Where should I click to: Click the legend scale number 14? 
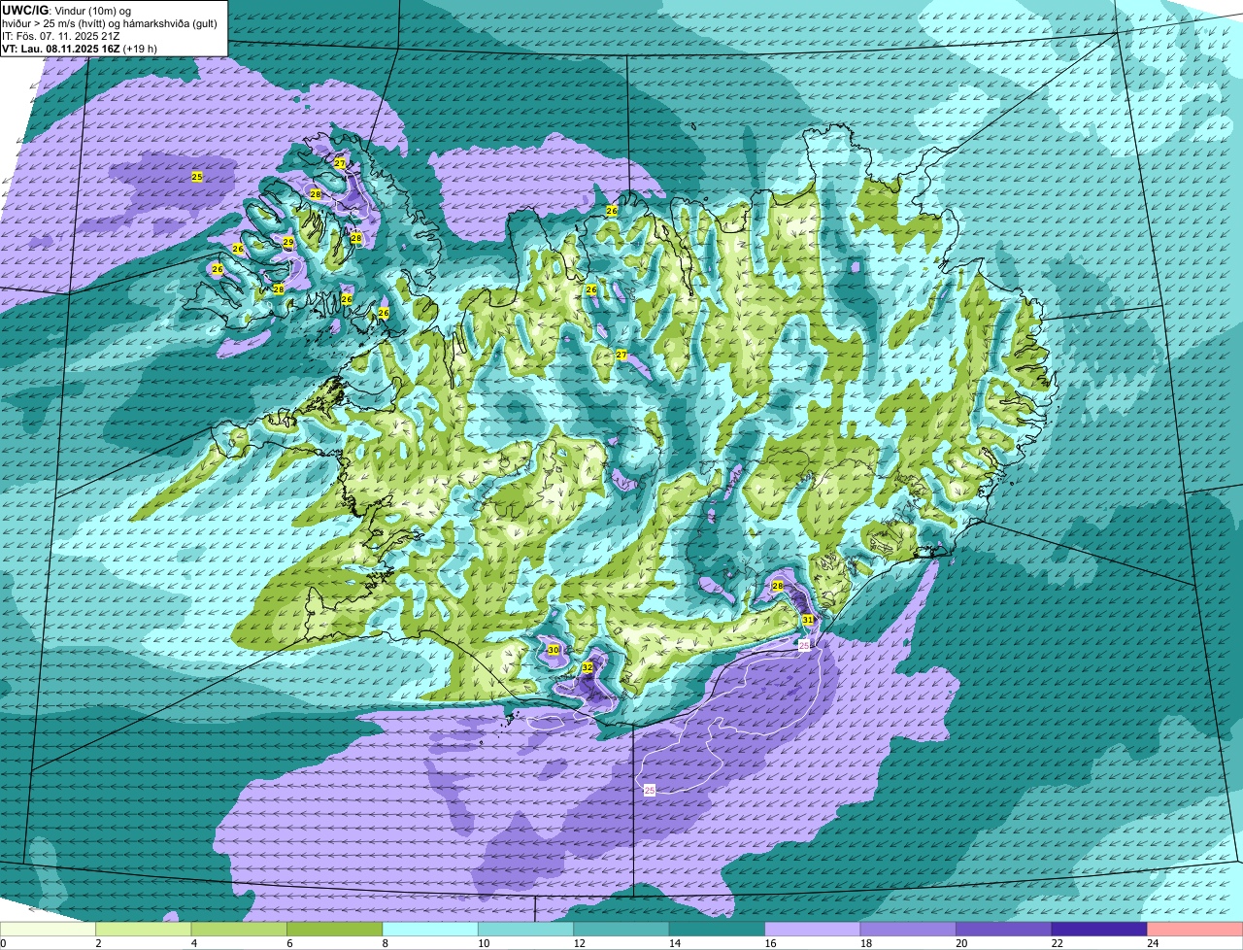point(674,943)
